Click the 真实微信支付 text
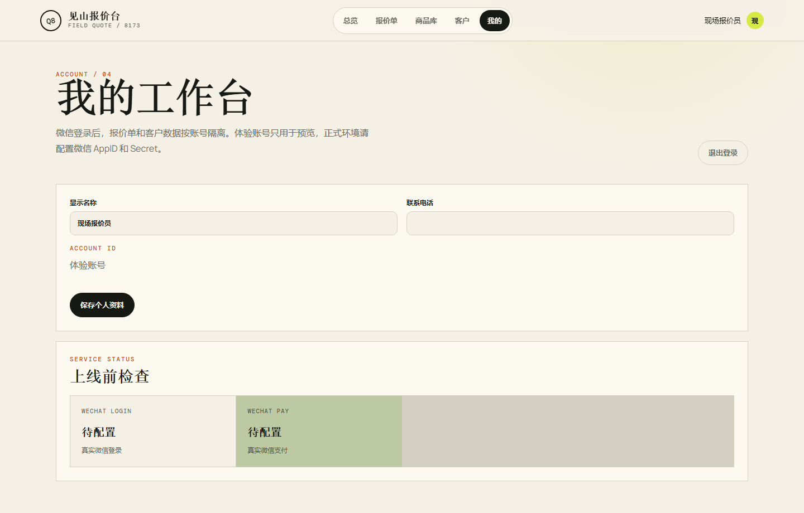804x513 pixels. (267, 451)
